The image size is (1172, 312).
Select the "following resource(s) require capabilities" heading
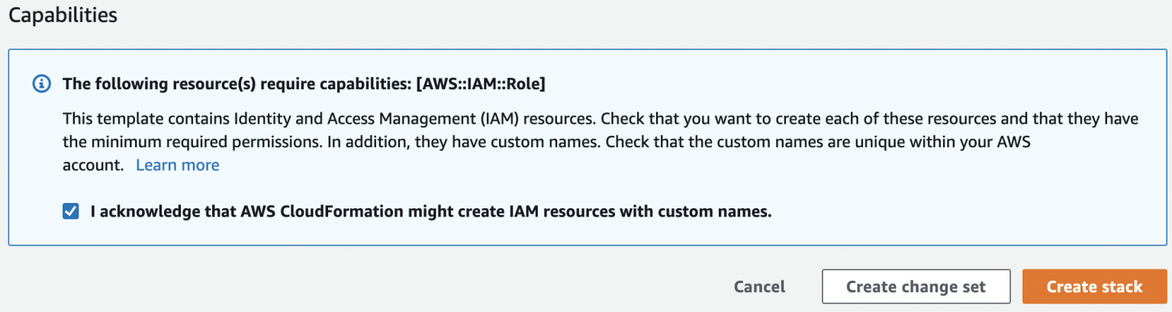[237, 84]
